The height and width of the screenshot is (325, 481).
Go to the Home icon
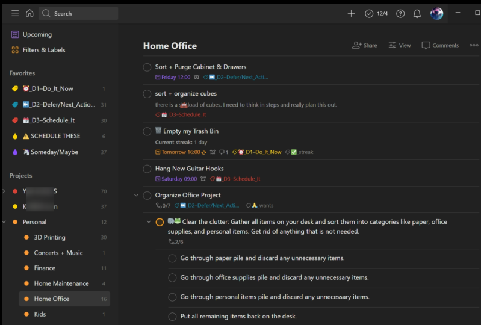[x=29, y=13]
